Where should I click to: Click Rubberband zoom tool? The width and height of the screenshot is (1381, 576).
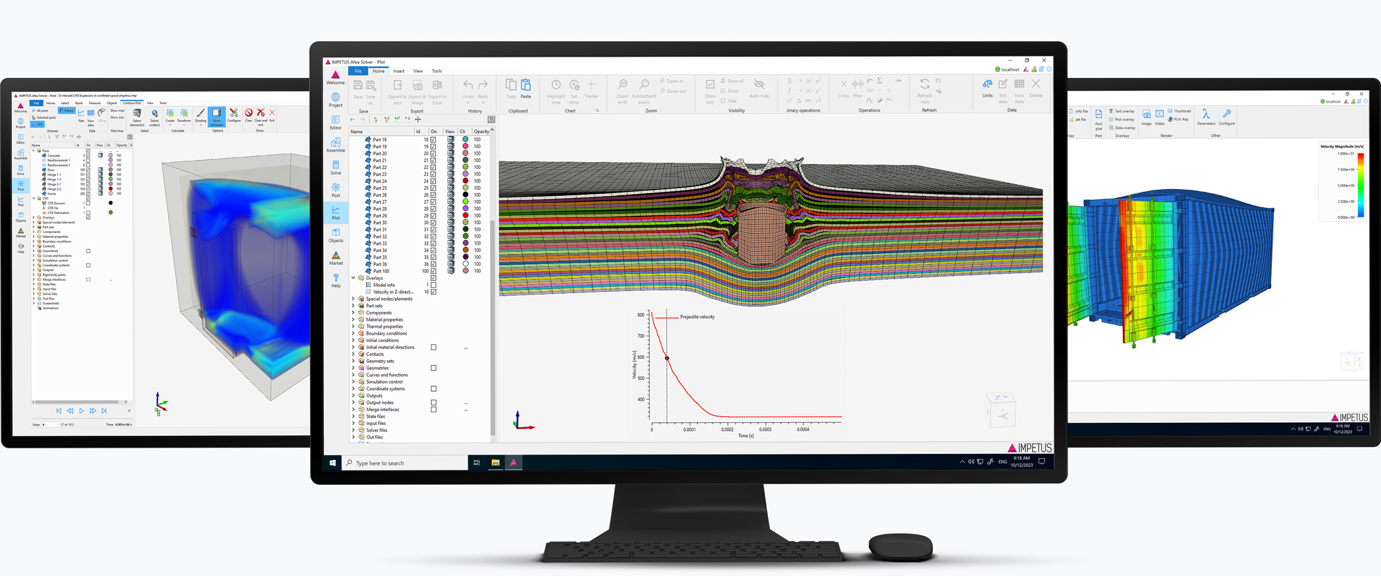tap(644, 90)
